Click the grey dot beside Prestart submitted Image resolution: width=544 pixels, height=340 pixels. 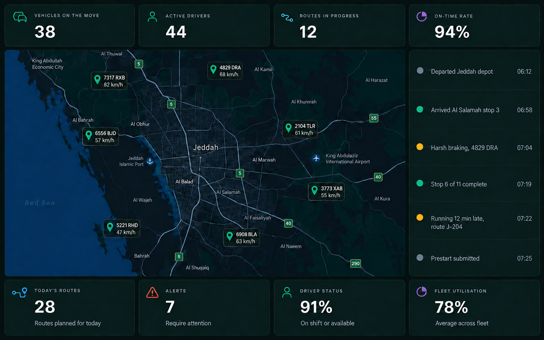[420, 257]
